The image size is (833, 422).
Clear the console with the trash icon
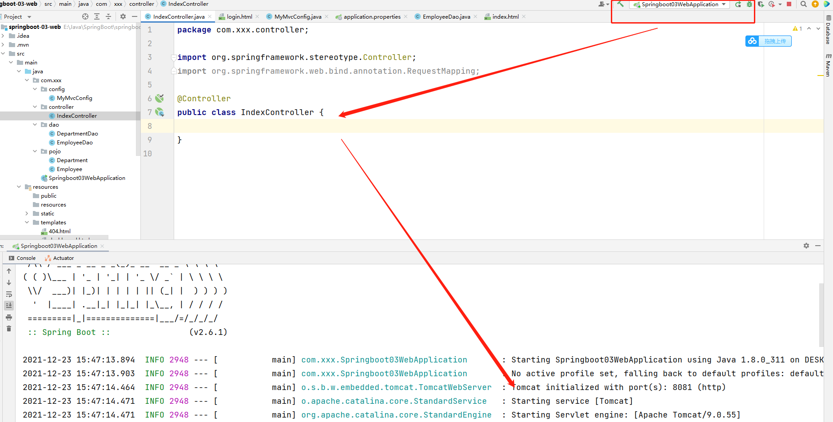9,329
